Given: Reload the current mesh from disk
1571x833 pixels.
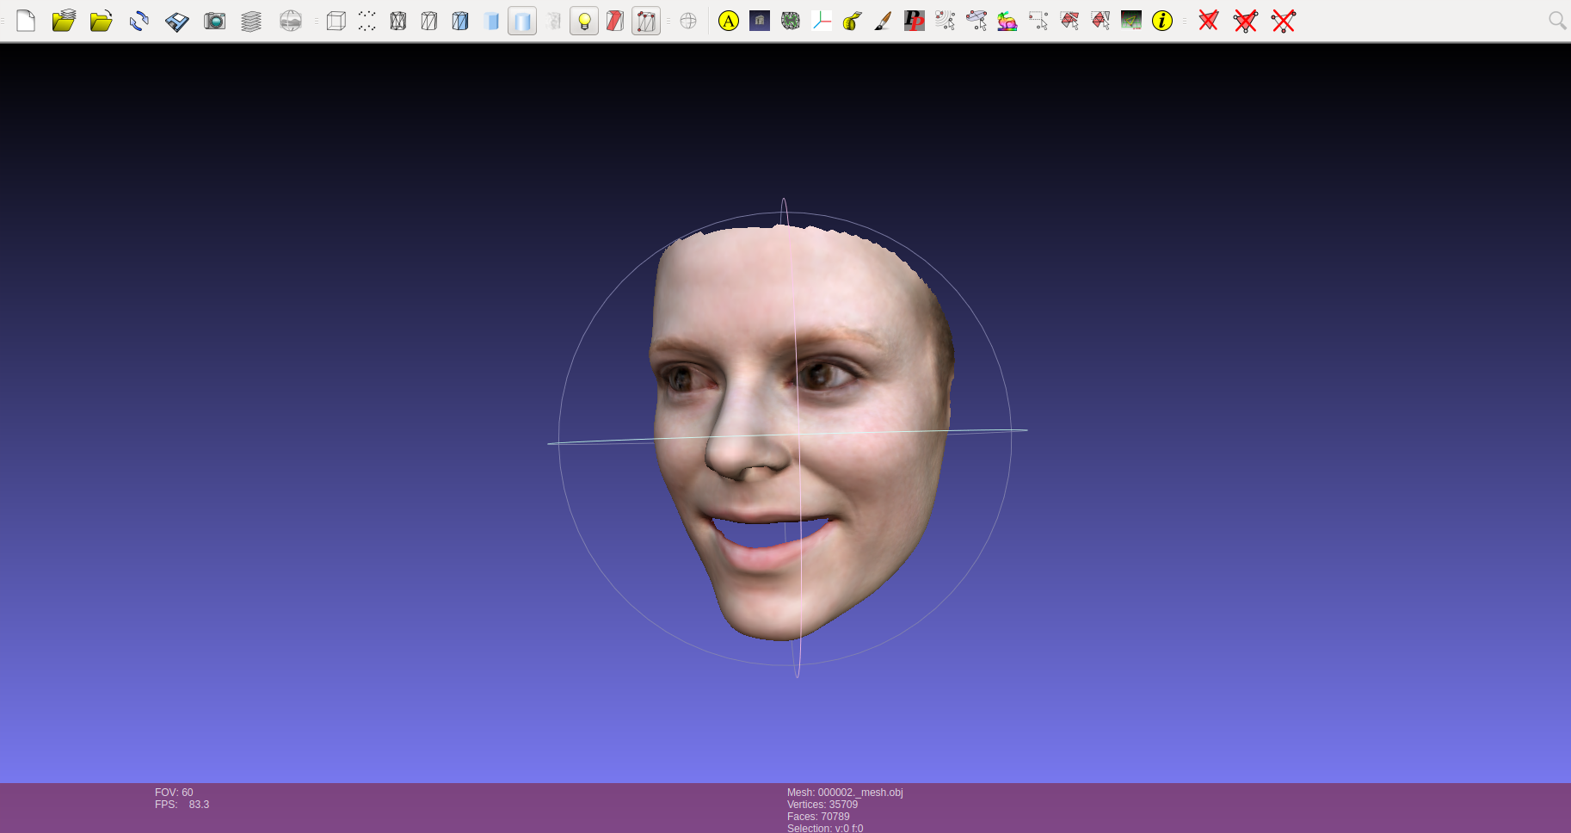Looking at the screenshot, I should (x=139, y=21).
